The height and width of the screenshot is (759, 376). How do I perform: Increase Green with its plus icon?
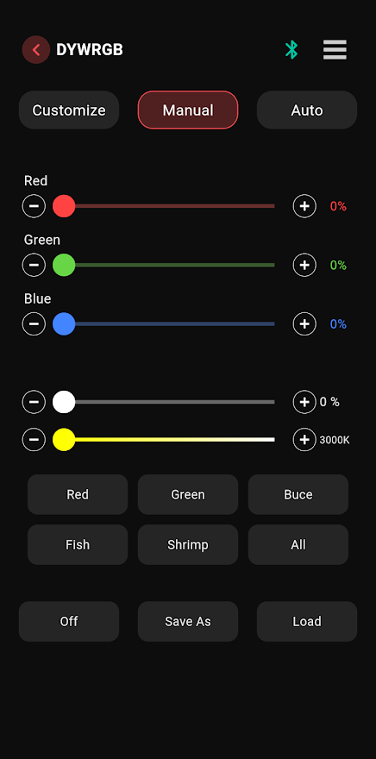coord(304,266)
